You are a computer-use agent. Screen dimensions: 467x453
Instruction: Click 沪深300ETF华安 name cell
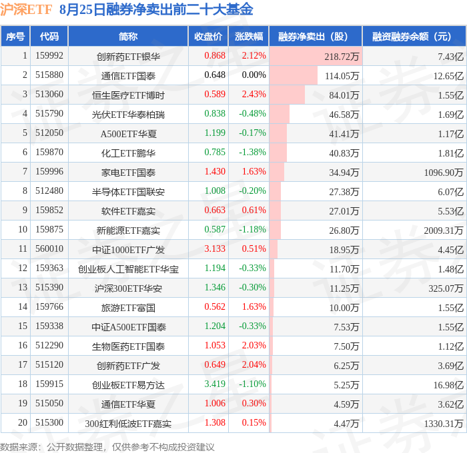click(x=128, y=288)
